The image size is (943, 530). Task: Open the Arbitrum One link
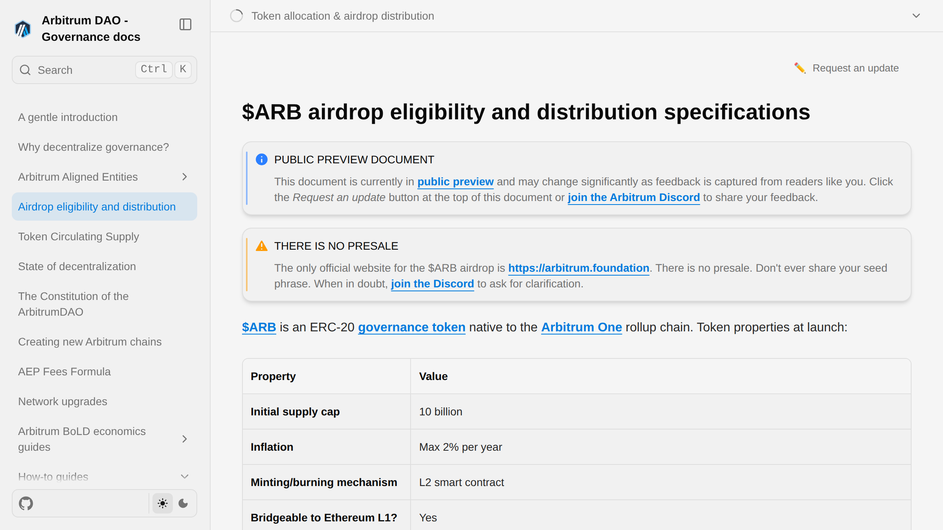582,327
